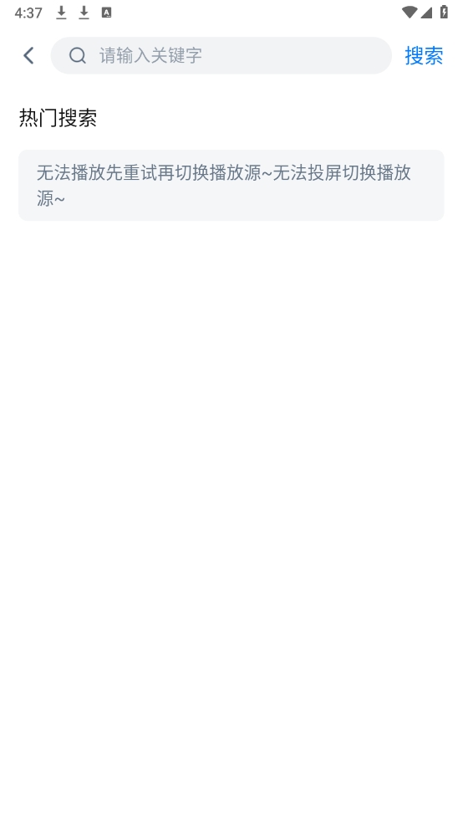Image resolution: width=463 pixels, height=823 pixels.
Task: Tap the gray hot search suggestion card
Action: point(231,186)
